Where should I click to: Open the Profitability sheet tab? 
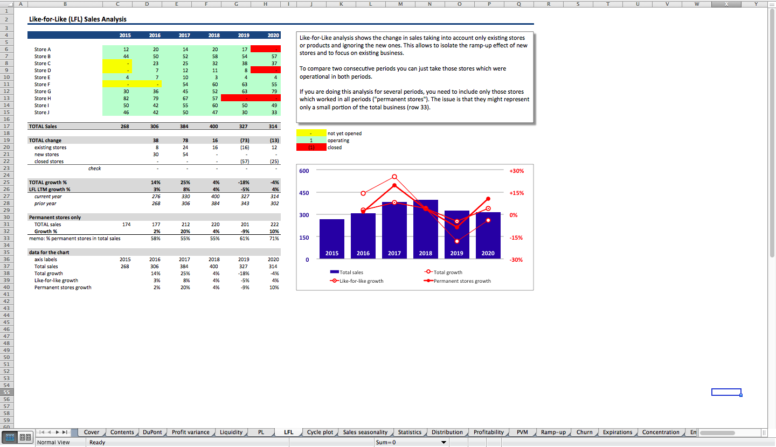coord(489,432)
